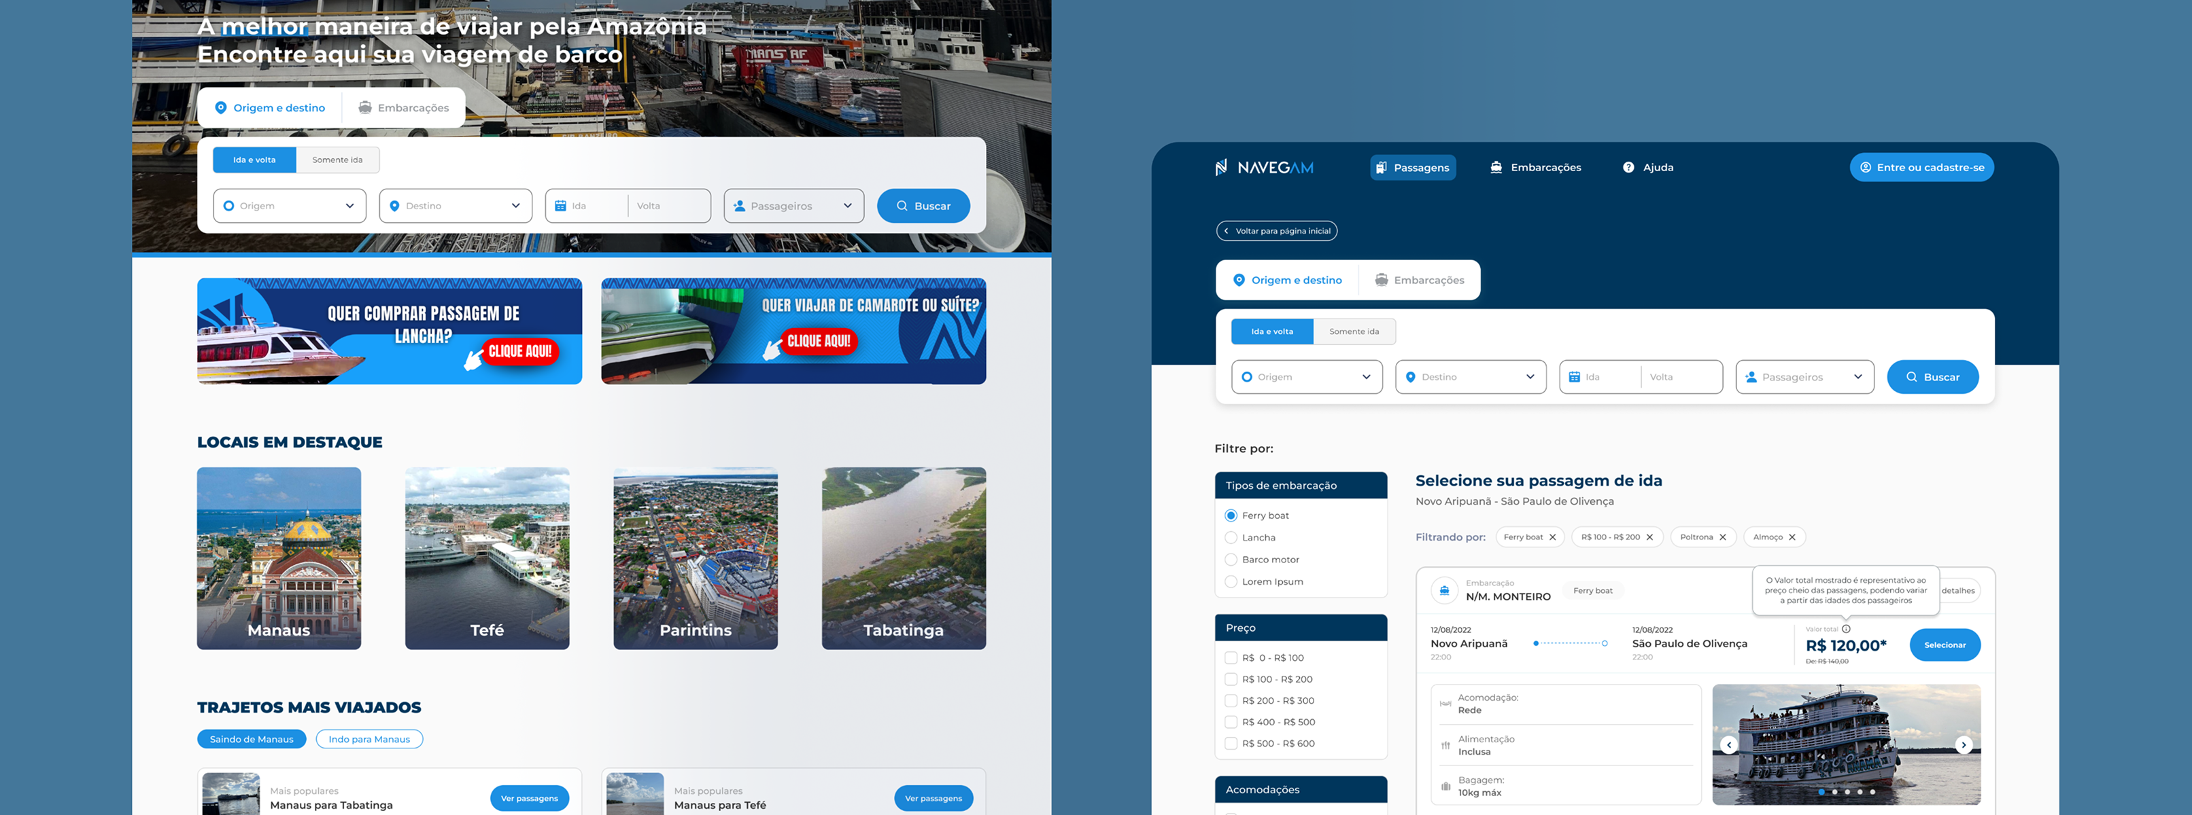2192x815 pixels.
Task: Open the Origem dropdown on results page
Action: [1306, 378]
